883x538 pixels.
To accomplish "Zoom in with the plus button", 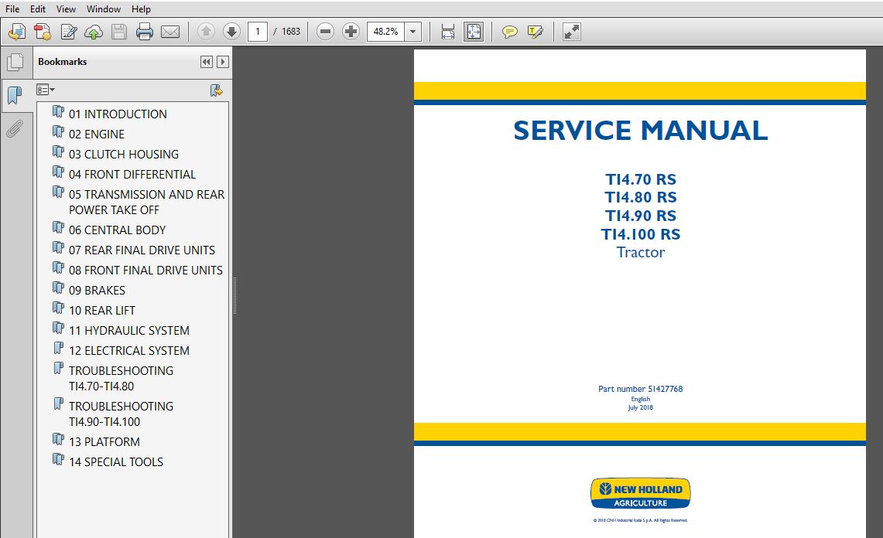I will pos(351,32).
